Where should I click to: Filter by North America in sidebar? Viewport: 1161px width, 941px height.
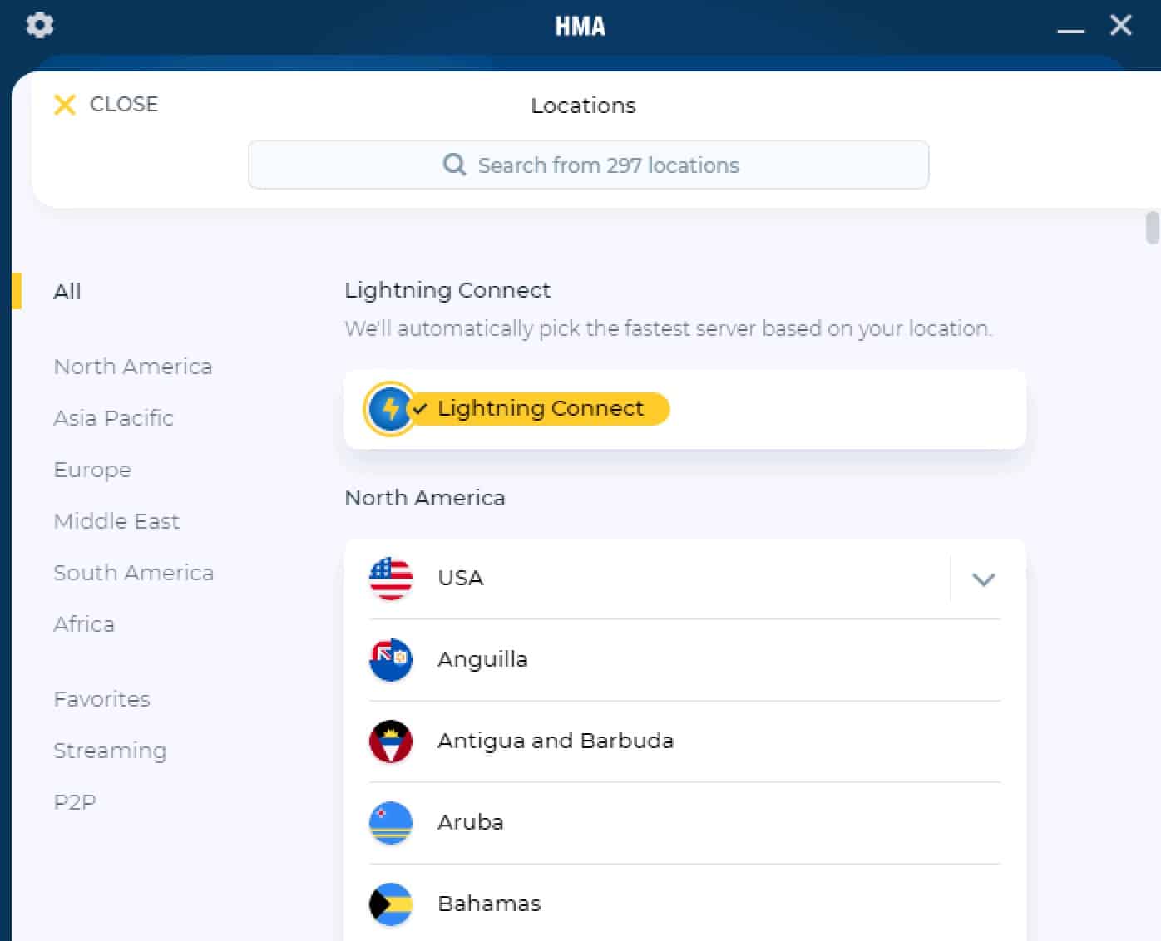133,367
